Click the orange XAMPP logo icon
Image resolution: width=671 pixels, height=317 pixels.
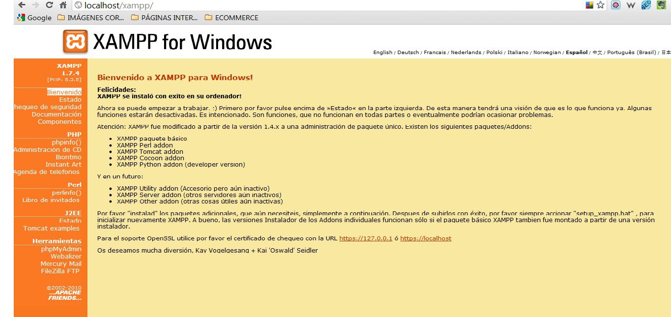76,41
